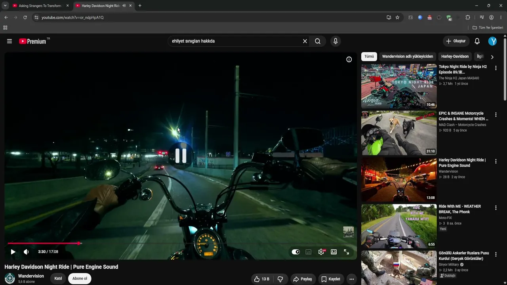Seek on the video progress bar
507x285 pixels.
(x=181, y=243)
